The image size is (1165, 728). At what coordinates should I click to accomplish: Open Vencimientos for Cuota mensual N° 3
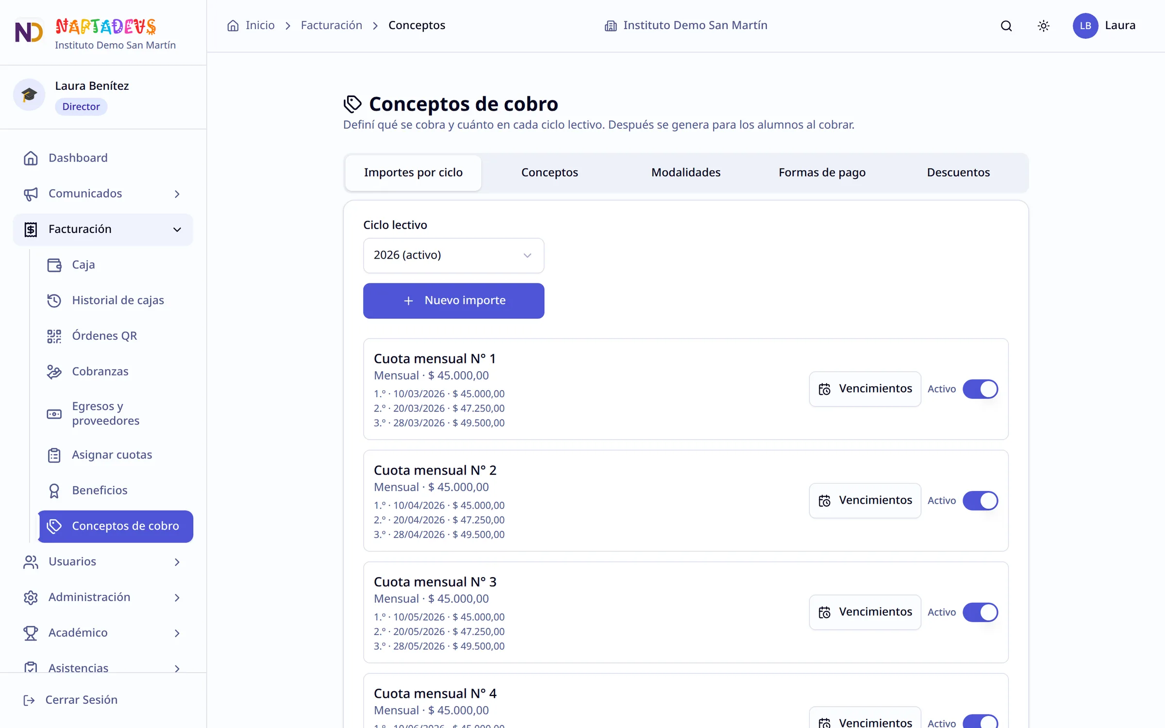pos(865,612)
